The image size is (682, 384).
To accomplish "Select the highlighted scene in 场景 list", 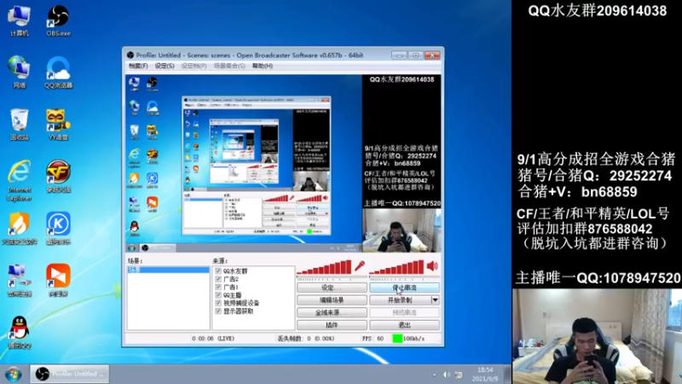I will (168, 270).
